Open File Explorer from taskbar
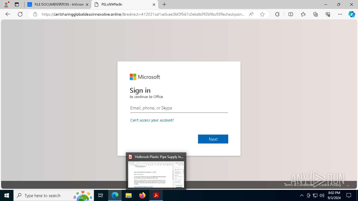This screenshot has width=358, height=201. pyautogui.click(x=129, y=195)
